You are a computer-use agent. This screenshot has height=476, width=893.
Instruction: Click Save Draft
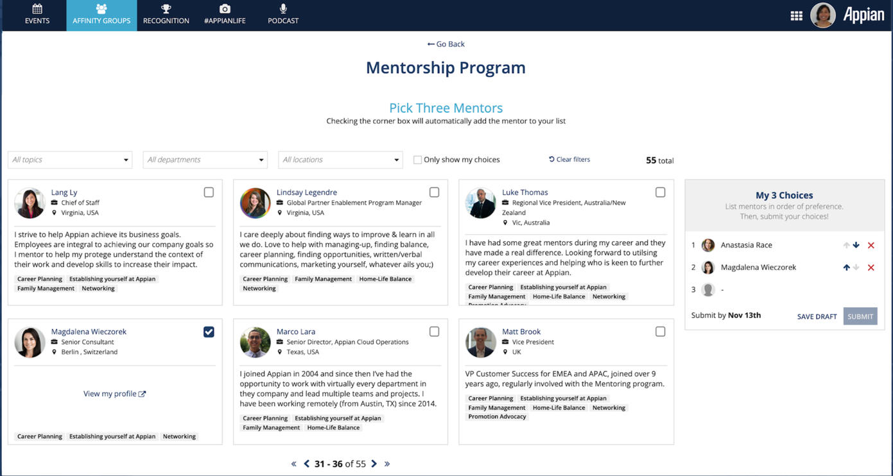point(817,316)
